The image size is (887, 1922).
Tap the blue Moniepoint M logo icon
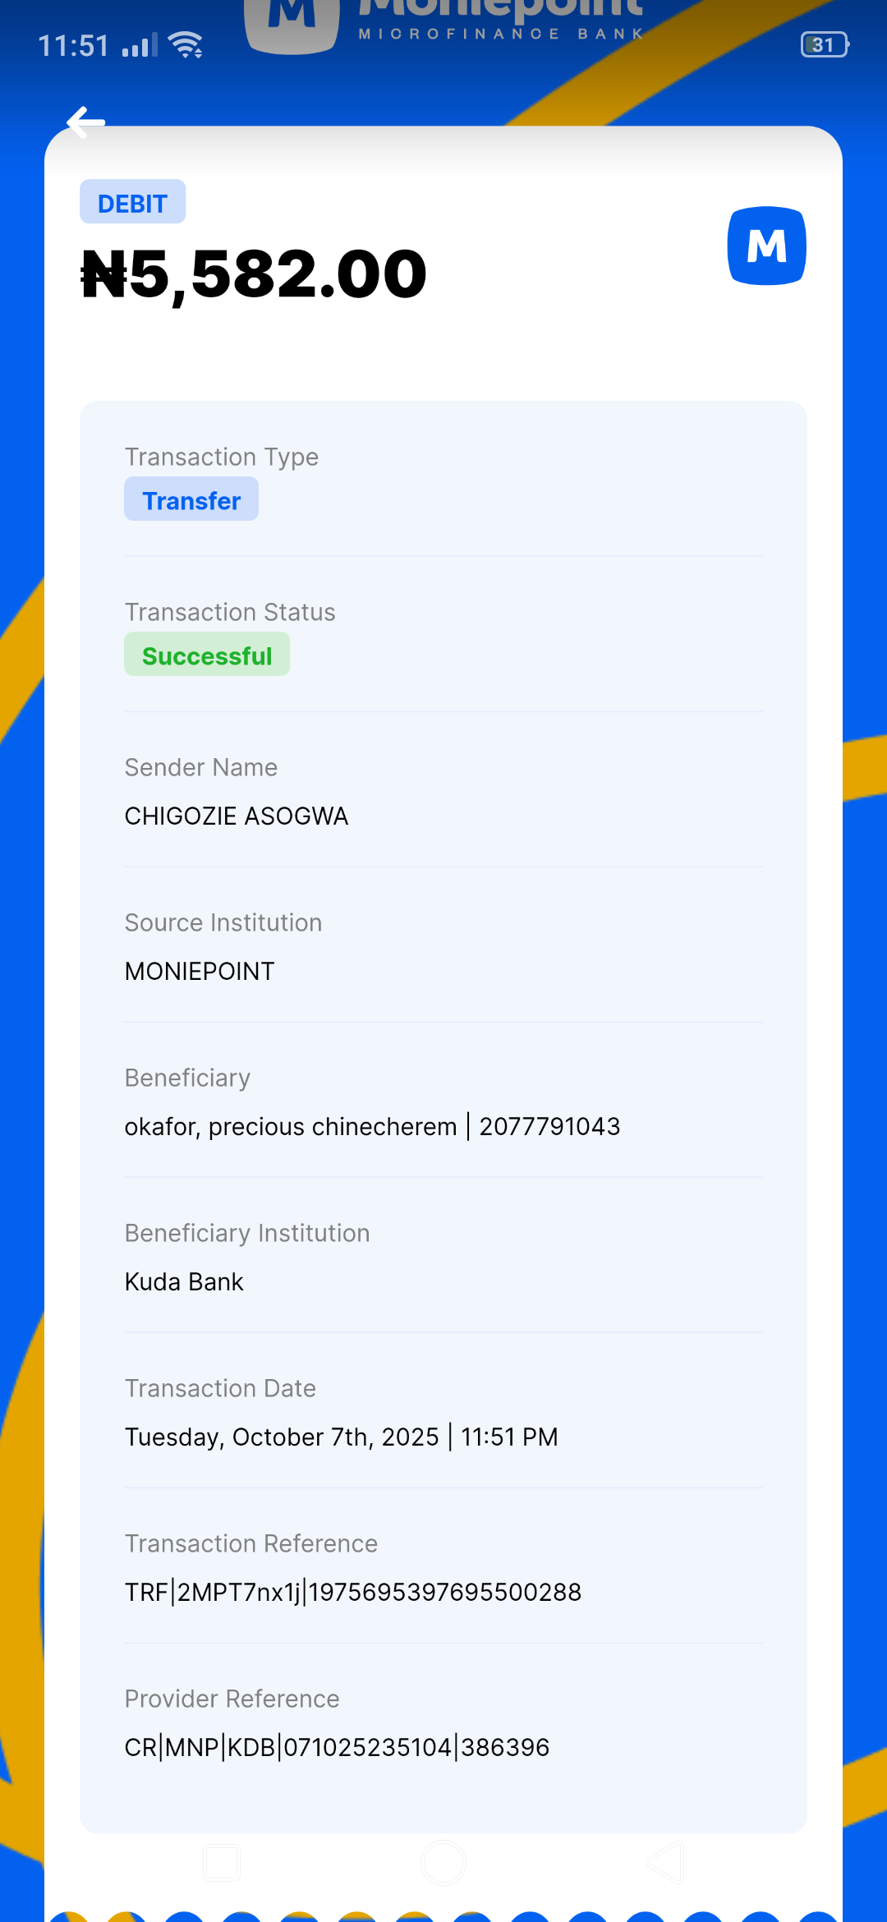[x=766, y=246]
